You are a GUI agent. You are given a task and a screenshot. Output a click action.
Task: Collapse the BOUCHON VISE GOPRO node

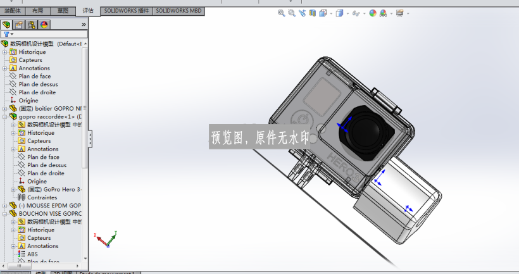[4, 214]
